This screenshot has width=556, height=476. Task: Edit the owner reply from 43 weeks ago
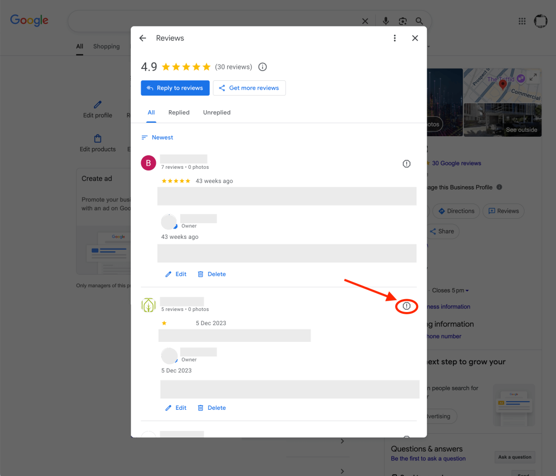pos(176,274)
